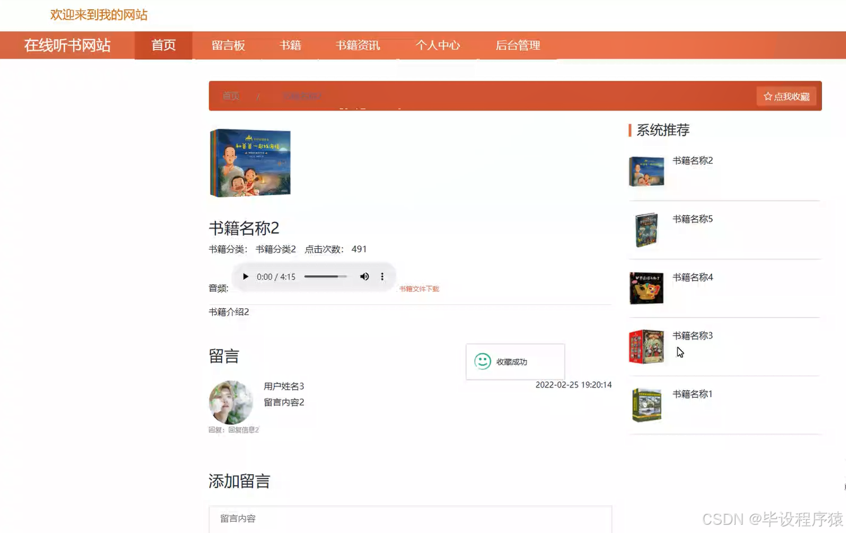
Task: Open the 首页 navigation tab
Action: (x=164, y=45)
